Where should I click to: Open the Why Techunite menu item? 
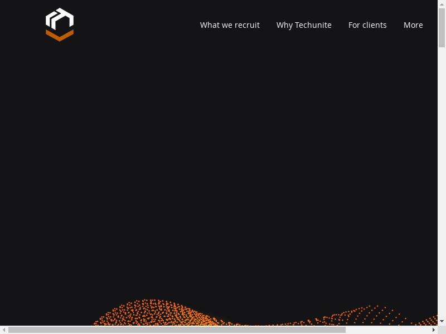[304, 25]
